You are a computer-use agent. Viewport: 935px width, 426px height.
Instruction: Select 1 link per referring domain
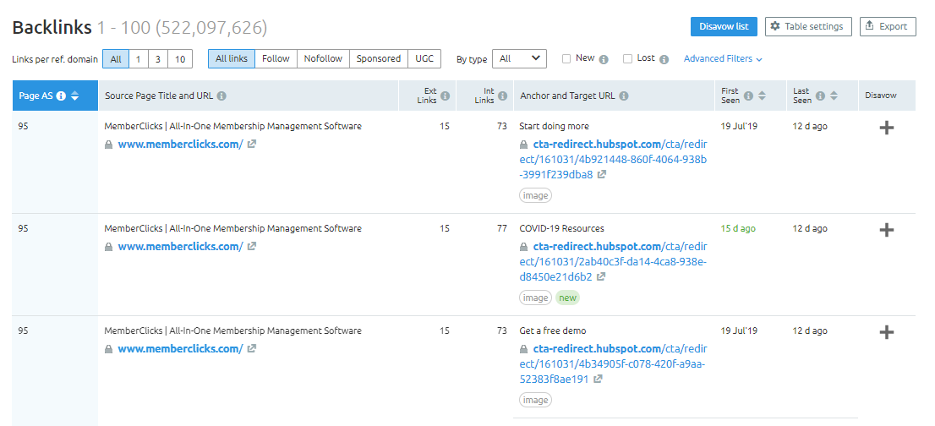[139, 58]
